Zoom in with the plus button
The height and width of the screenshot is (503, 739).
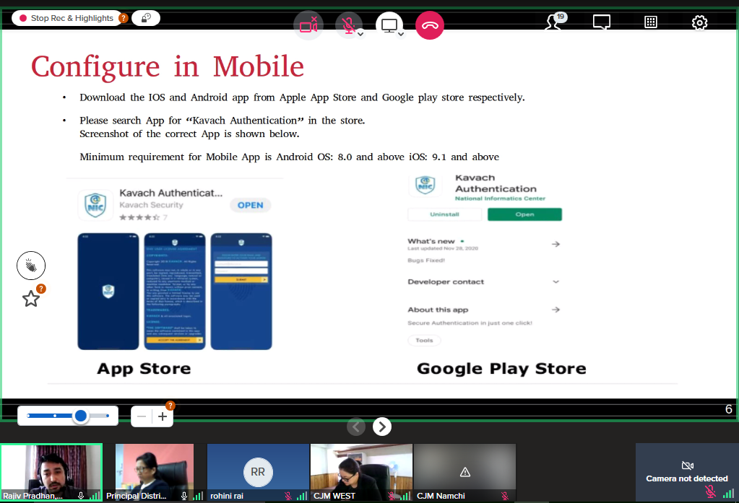[163, 416]
